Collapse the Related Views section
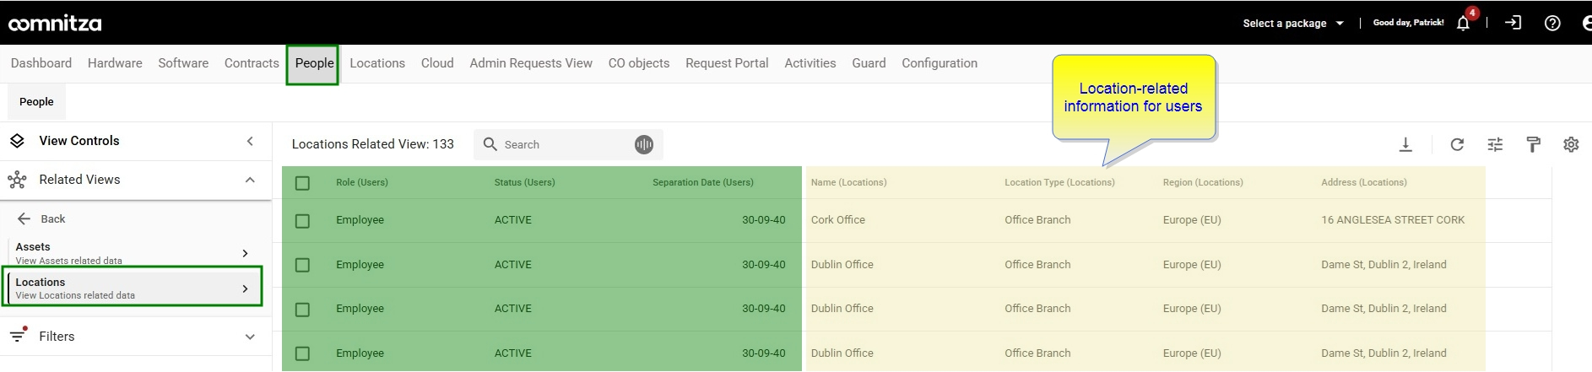Viewport: 1592px width, 372px height. (250, 180)
